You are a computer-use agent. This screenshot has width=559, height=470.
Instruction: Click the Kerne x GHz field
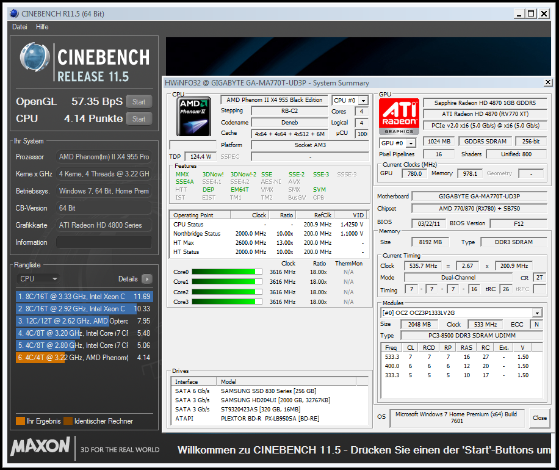click(104, 174)
